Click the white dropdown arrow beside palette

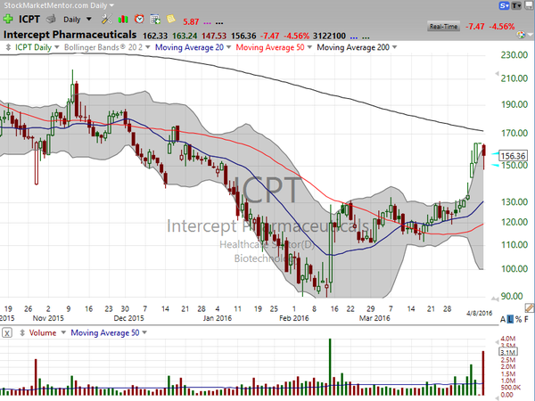coord(530,35)
